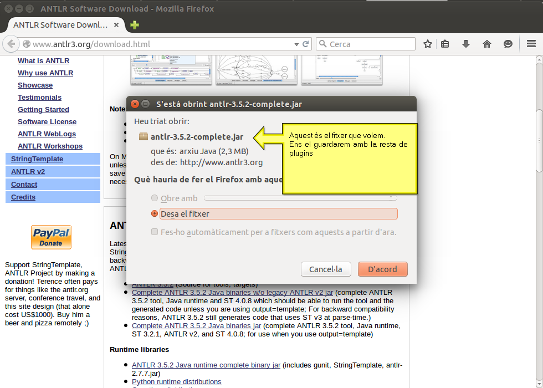Open Getting Started link

coord(44,110)
